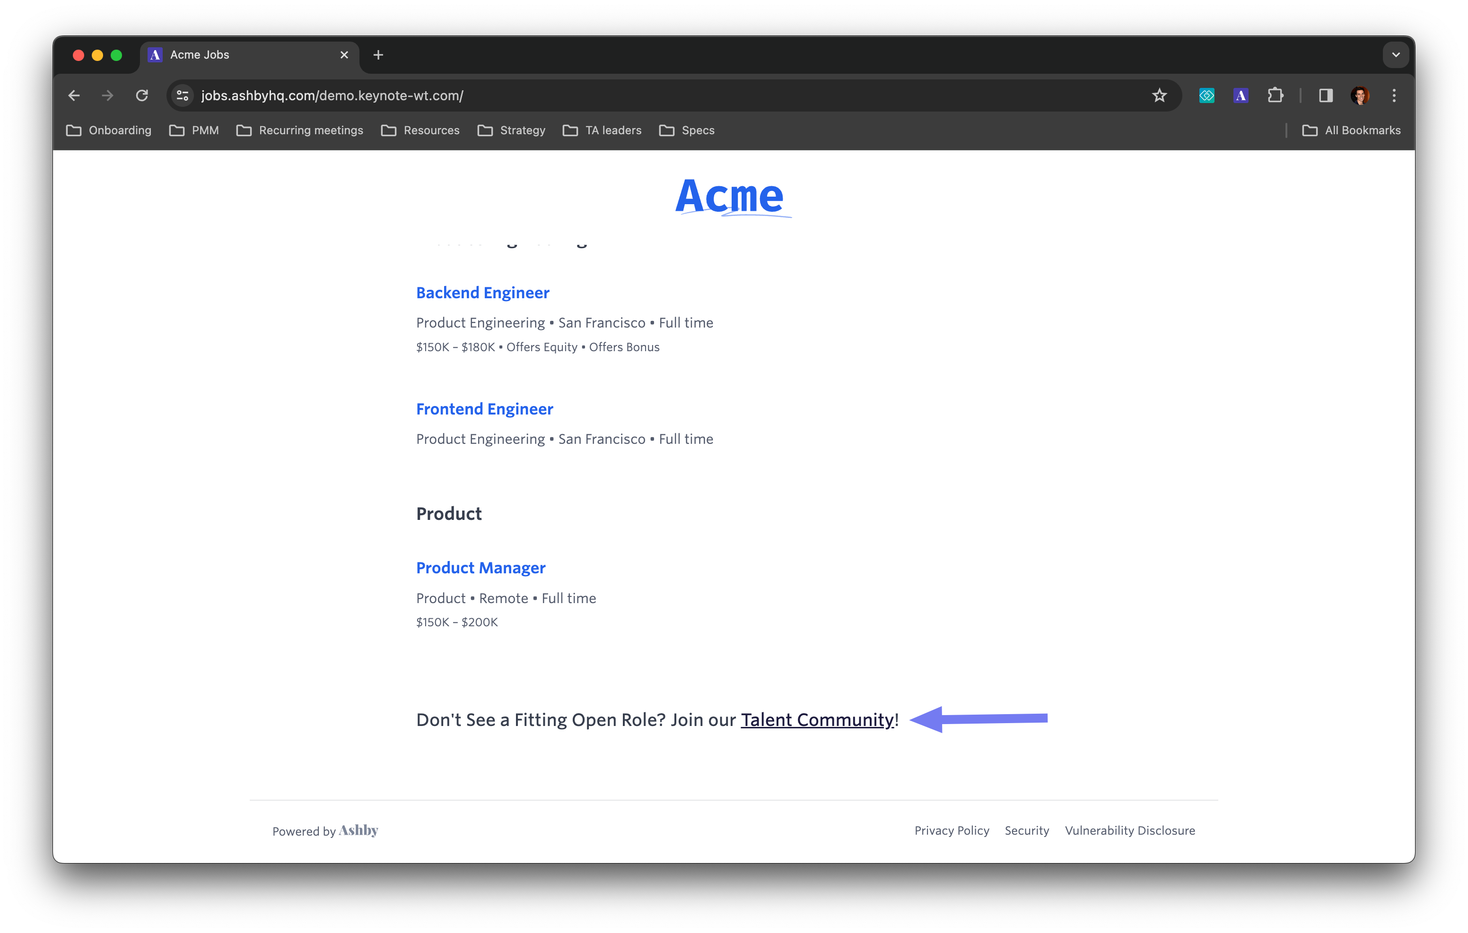Bookmark this page with the star icon
The height and width of the screenshot is (933, 1468).
tap(1159, 95)
